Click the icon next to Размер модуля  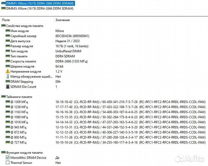[x=8, y=46]
